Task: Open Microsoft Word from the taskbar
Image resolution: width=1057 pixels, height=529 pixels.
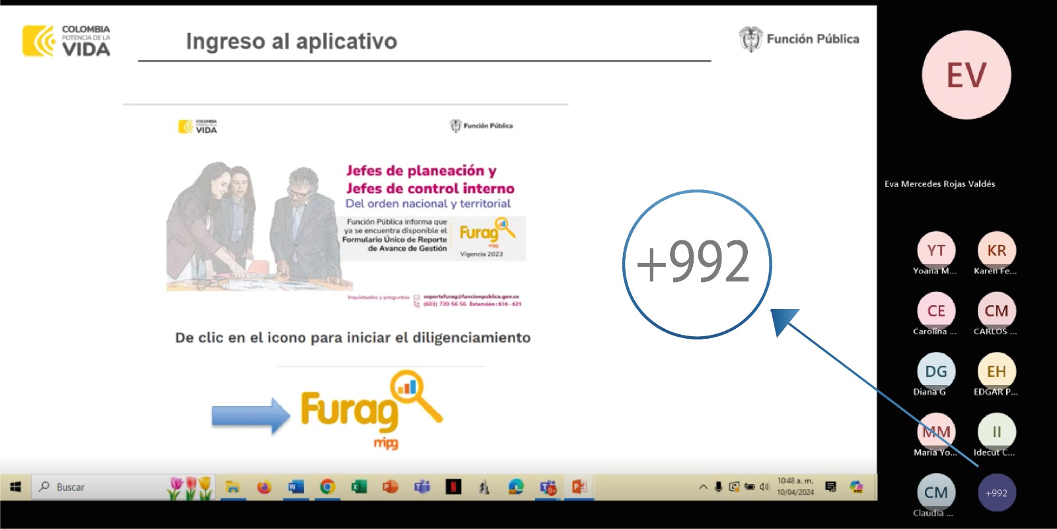Action: (295, 487)
